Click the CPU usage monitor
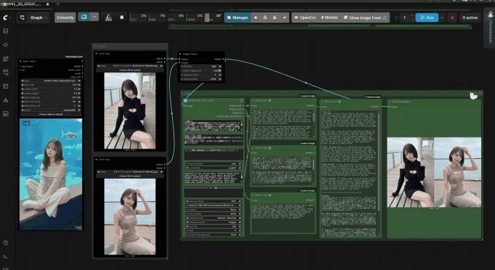 pyautogui.click(x=138, y=18)
